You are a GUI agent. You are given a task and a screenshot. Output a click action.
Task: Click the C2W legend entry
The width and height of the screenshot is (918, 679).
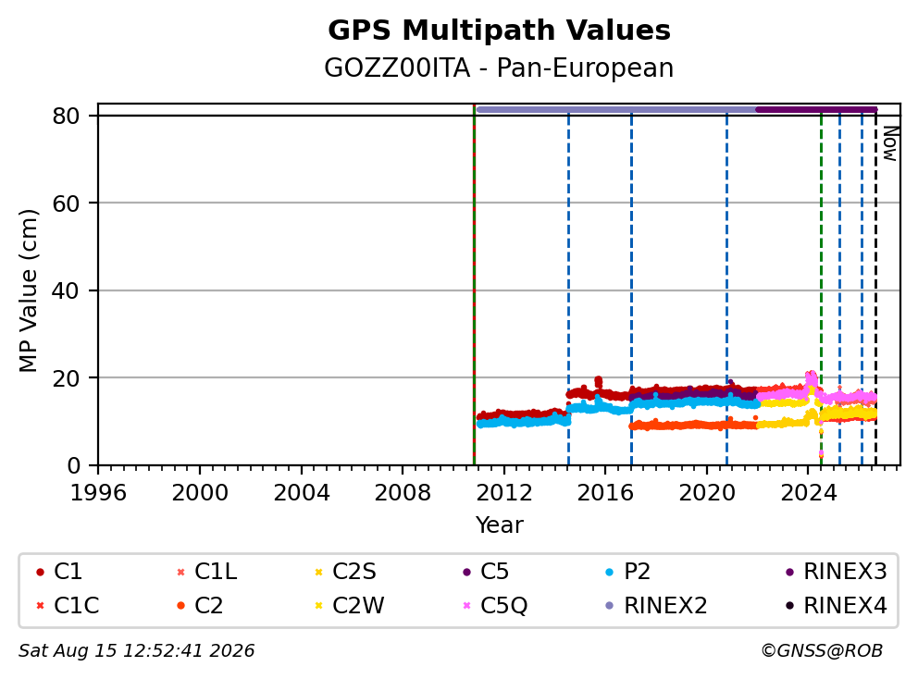[350, 606]
